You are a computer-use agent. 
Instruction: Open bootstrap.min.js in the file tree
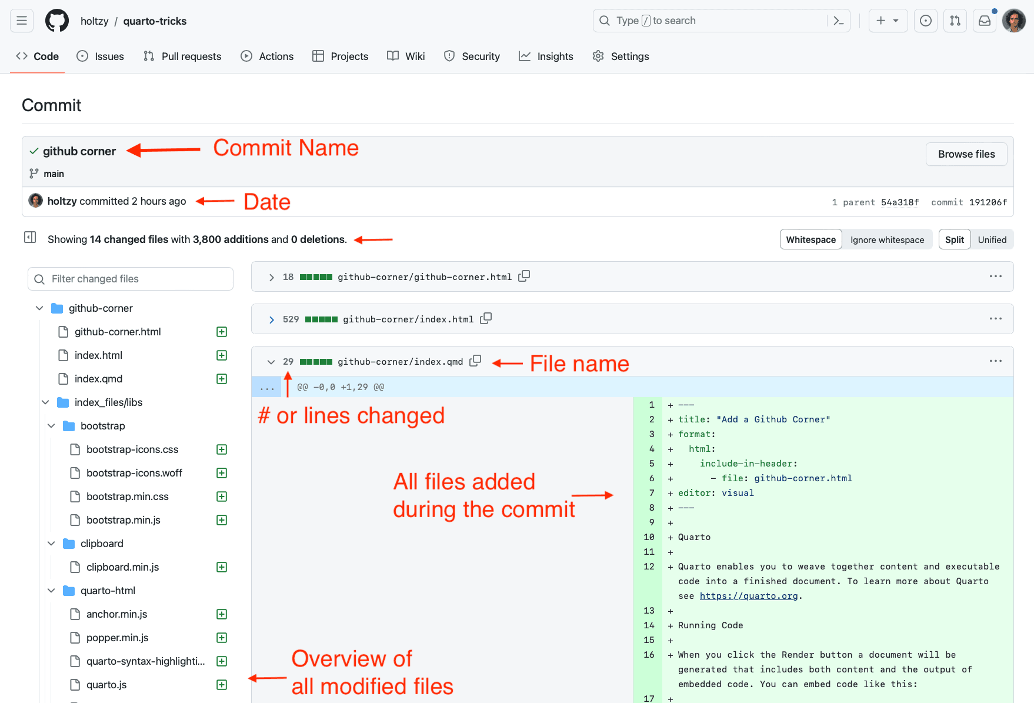coord(123,520)
